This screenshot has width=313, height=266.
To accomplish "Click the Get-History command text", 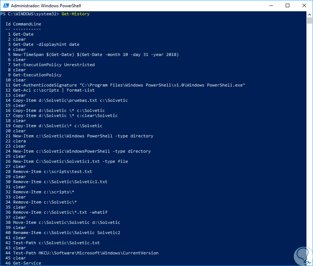I will pos(75,14).
